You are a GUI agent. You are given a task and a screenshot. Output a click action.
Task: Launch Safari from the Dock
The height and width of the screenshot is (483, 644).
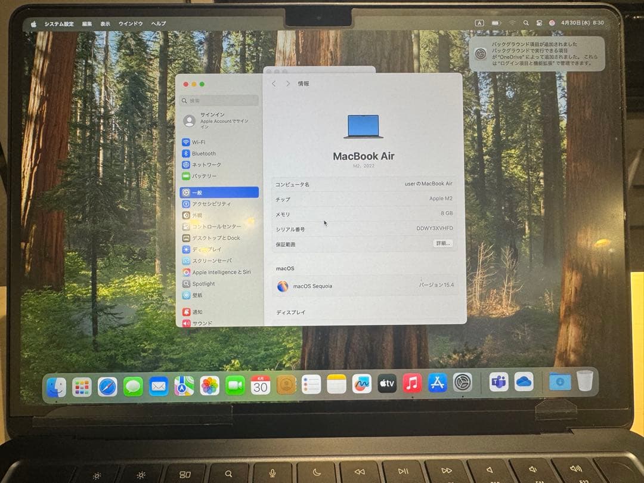coord(109,385)
